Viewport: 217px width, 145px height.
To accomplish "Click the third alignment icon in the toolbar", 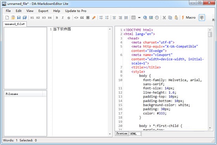I will [126, 18].
